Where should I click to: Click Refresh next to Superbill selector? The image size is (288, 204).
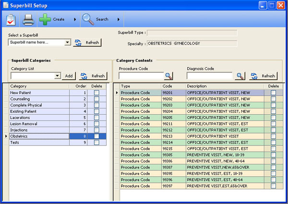[87, 42]
